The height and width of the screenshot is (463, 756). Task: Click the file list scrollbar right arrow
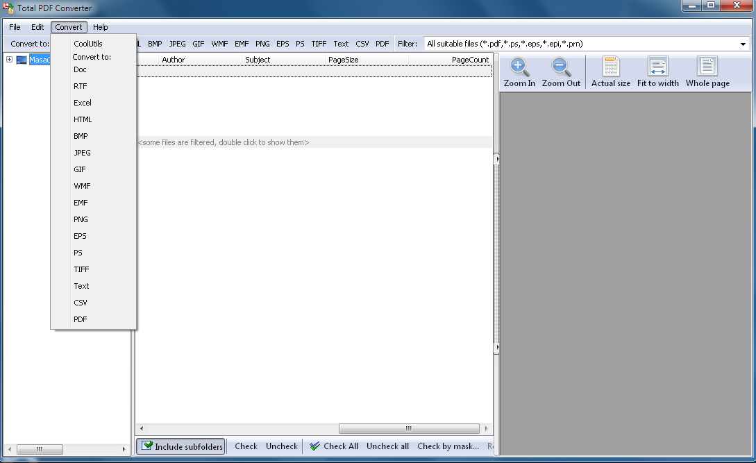coord(486,428)
